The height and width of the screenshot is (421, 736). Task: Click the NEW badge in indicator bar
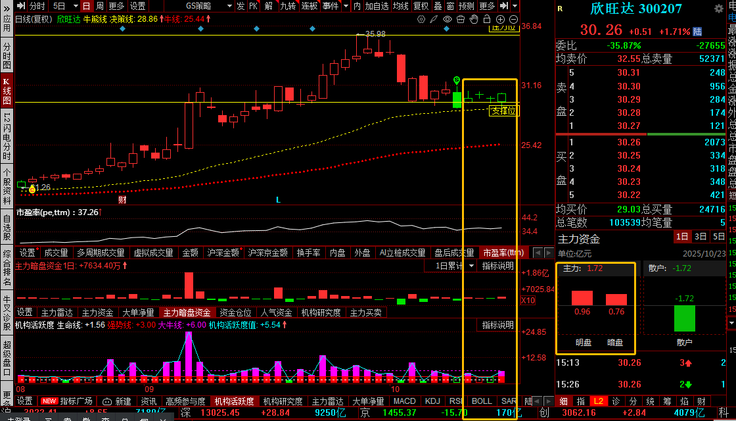click(49, 401)
